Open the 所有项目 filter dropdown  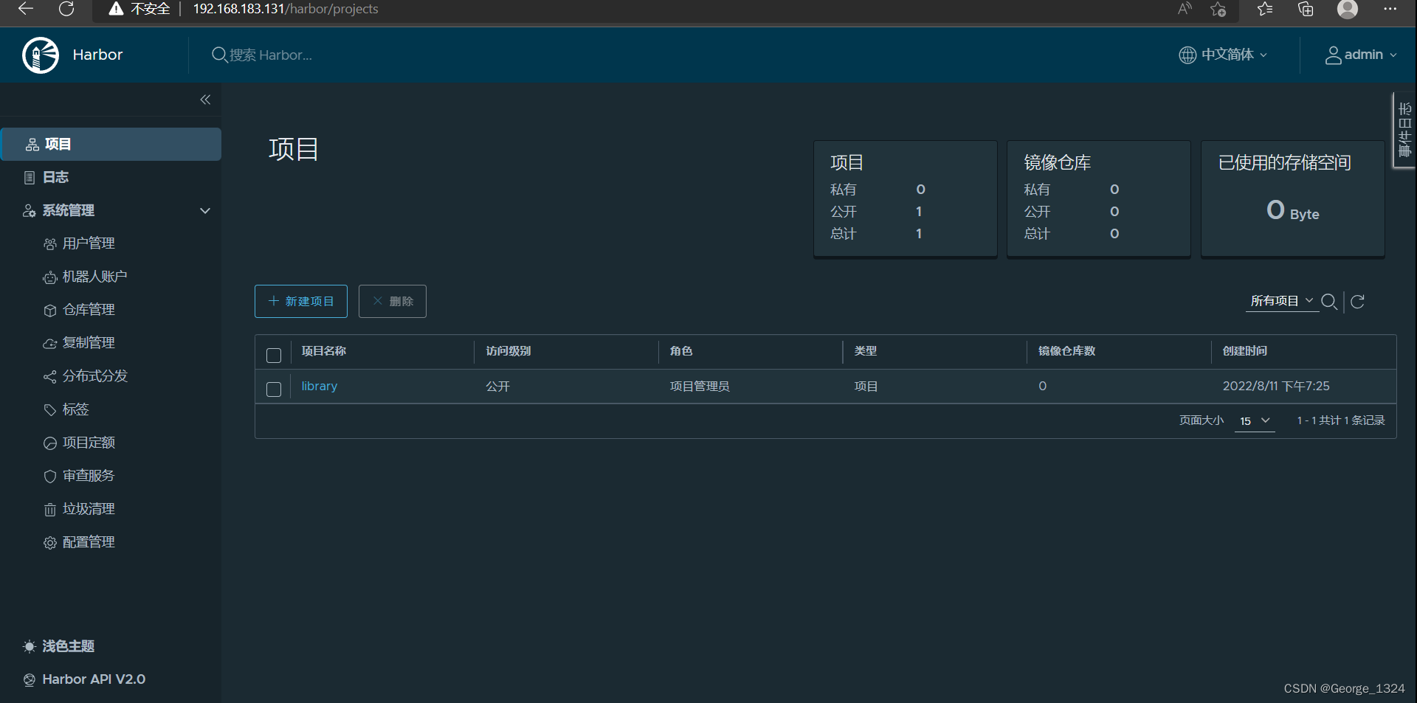(1282, 301)
